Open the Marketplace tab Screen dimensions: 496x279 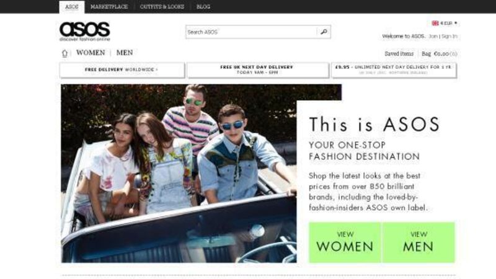pyautogui.click(x=109, y=7)
